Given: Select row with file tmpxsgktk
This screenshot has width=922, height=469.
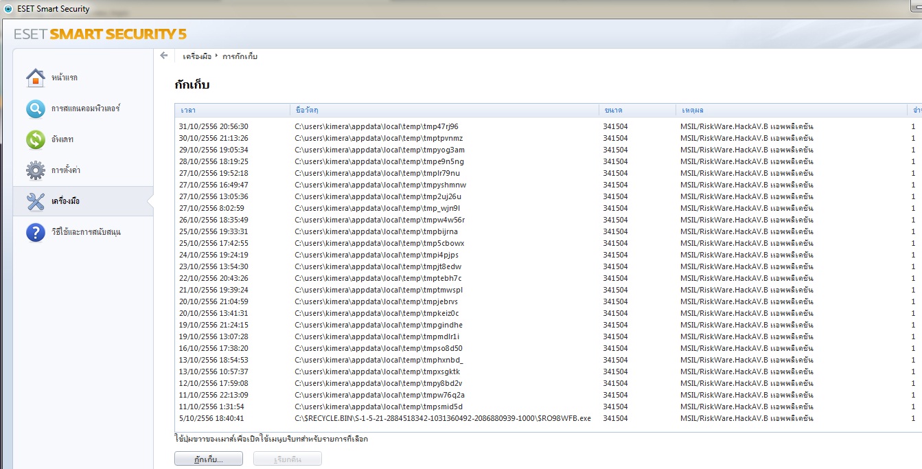Looking at the screenshot, I should tap(548, 371).
